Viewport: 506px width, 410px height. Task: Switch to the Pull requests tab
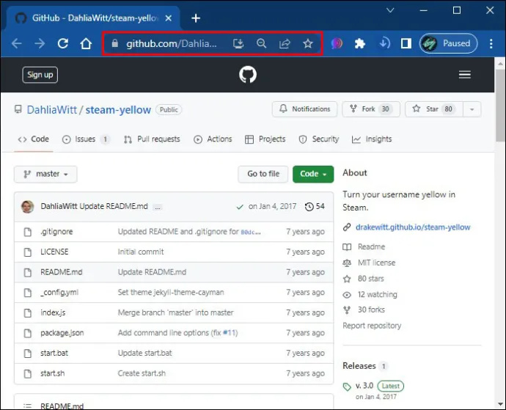tap(152, 139)
